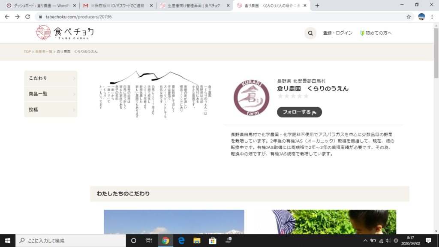Click the mountain landscape photo thumbnail
This screenshot has width=439, height=247.
point(174,222)
